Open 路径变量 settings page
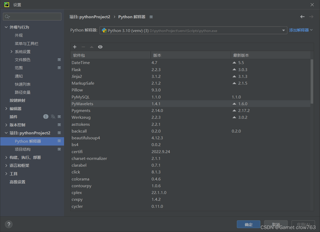The image size is (320, 232). 23,92
